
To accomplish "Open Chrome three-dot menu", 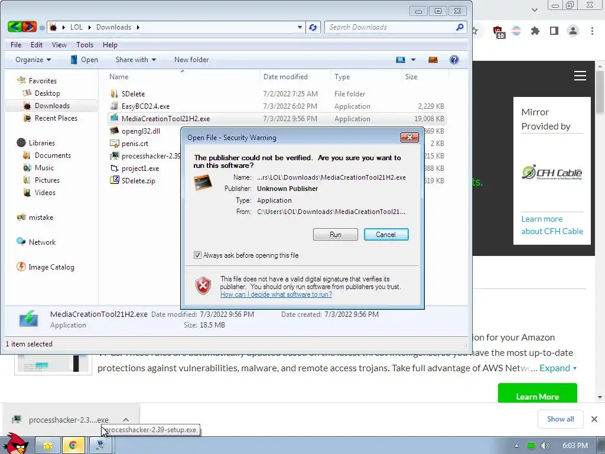I will [x=592, y=31].
